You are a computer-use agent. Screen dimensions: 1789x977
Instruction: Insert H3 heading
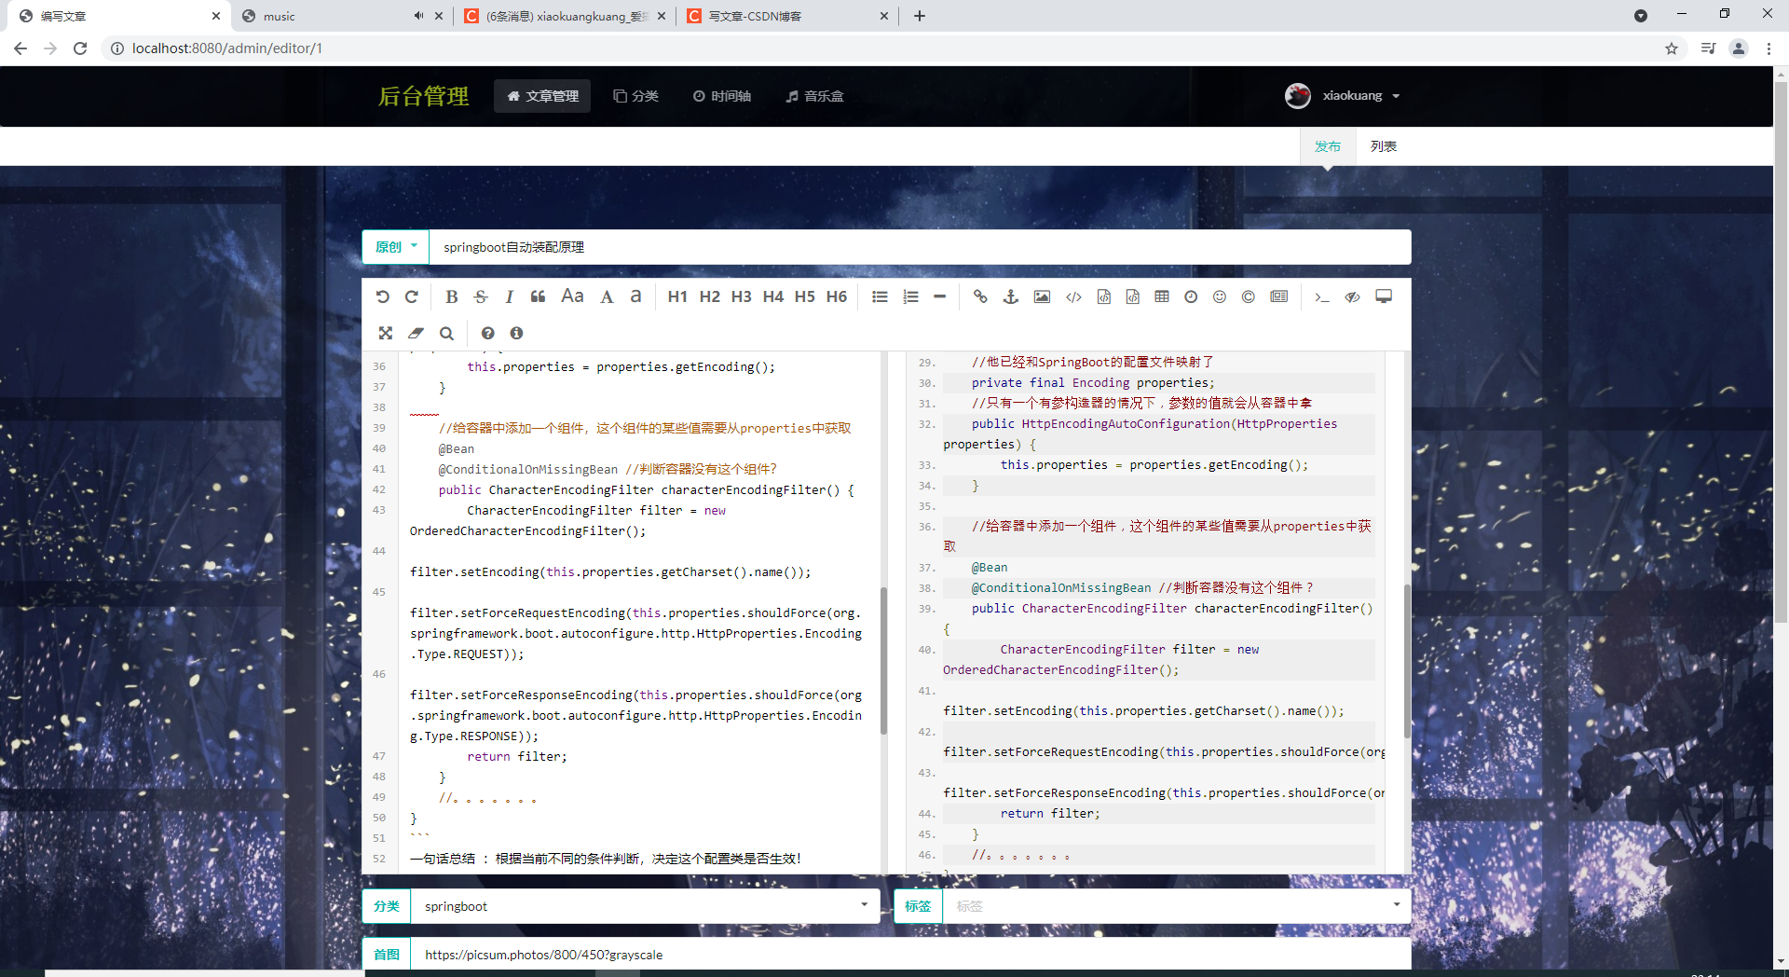(741, 296)
